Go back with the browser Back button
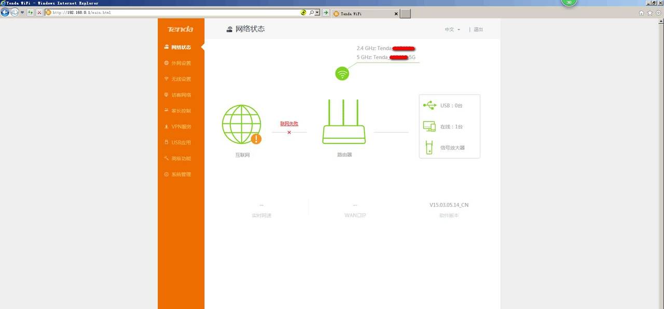This screenshot has height=309, width=664. pos(5,12)
